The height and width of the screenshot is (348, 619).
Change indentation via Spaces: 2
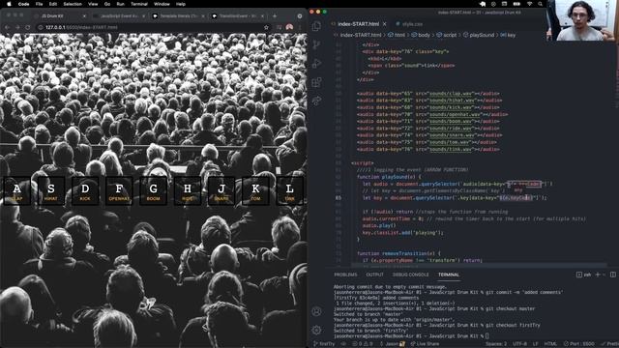[x=496, y=344]
